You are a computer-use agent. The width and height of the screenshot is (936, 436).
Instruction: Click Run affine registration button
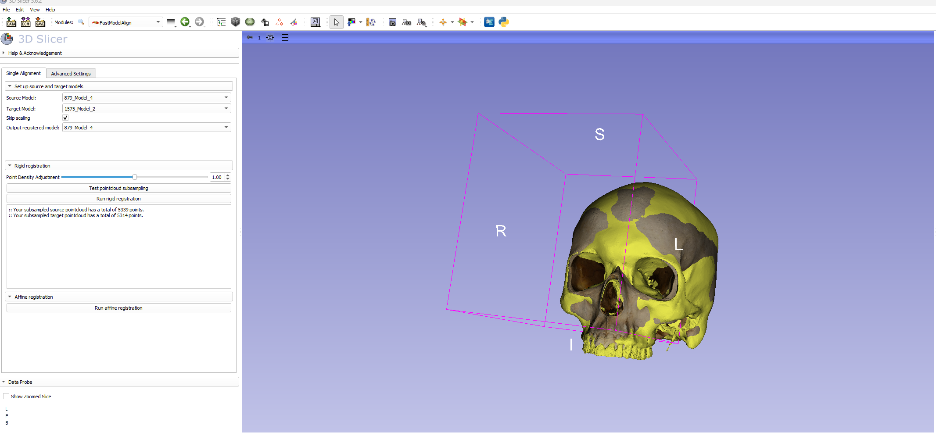[118, 308]
